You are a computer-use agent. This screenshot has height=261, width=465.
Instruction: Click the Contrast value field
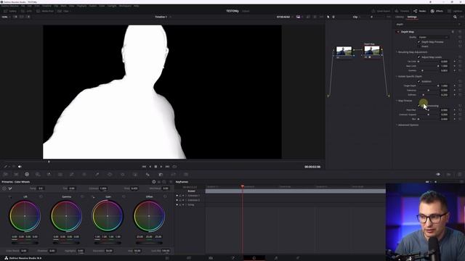pyautogui.click(x=103, y=188)
